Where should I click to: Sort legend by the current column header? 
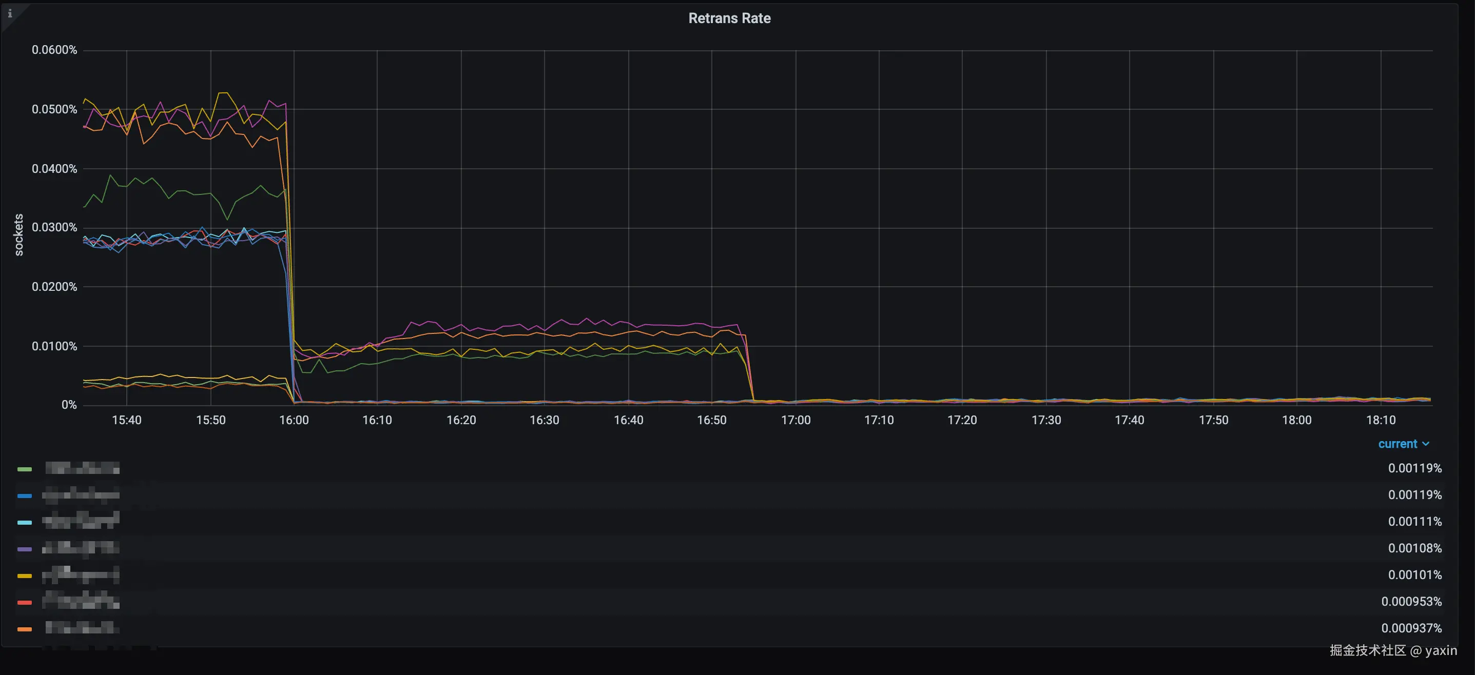point(1397,444)
